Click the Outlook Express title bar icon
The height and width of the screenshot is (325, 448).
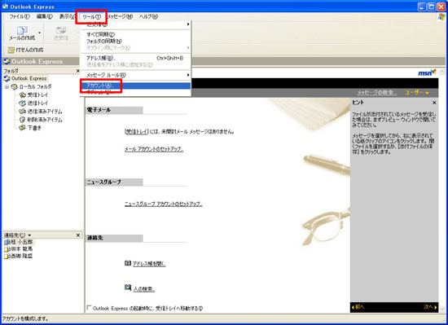tap(5, 7)
